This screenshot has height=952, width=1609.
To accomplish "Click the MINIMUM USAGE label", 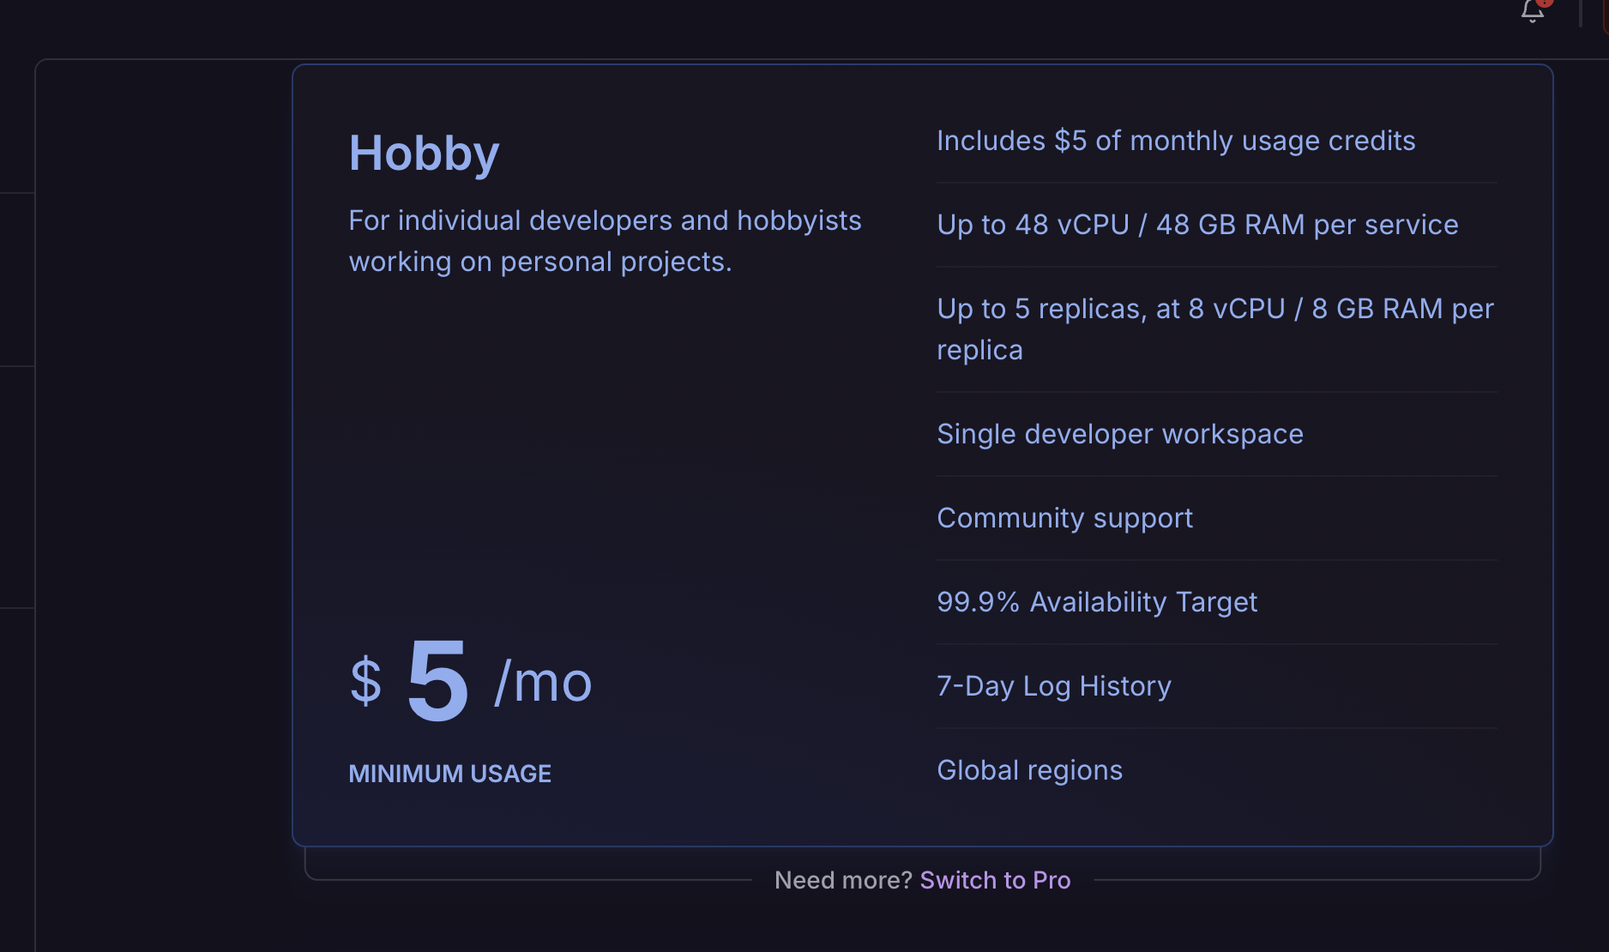I will click(449, 774).
